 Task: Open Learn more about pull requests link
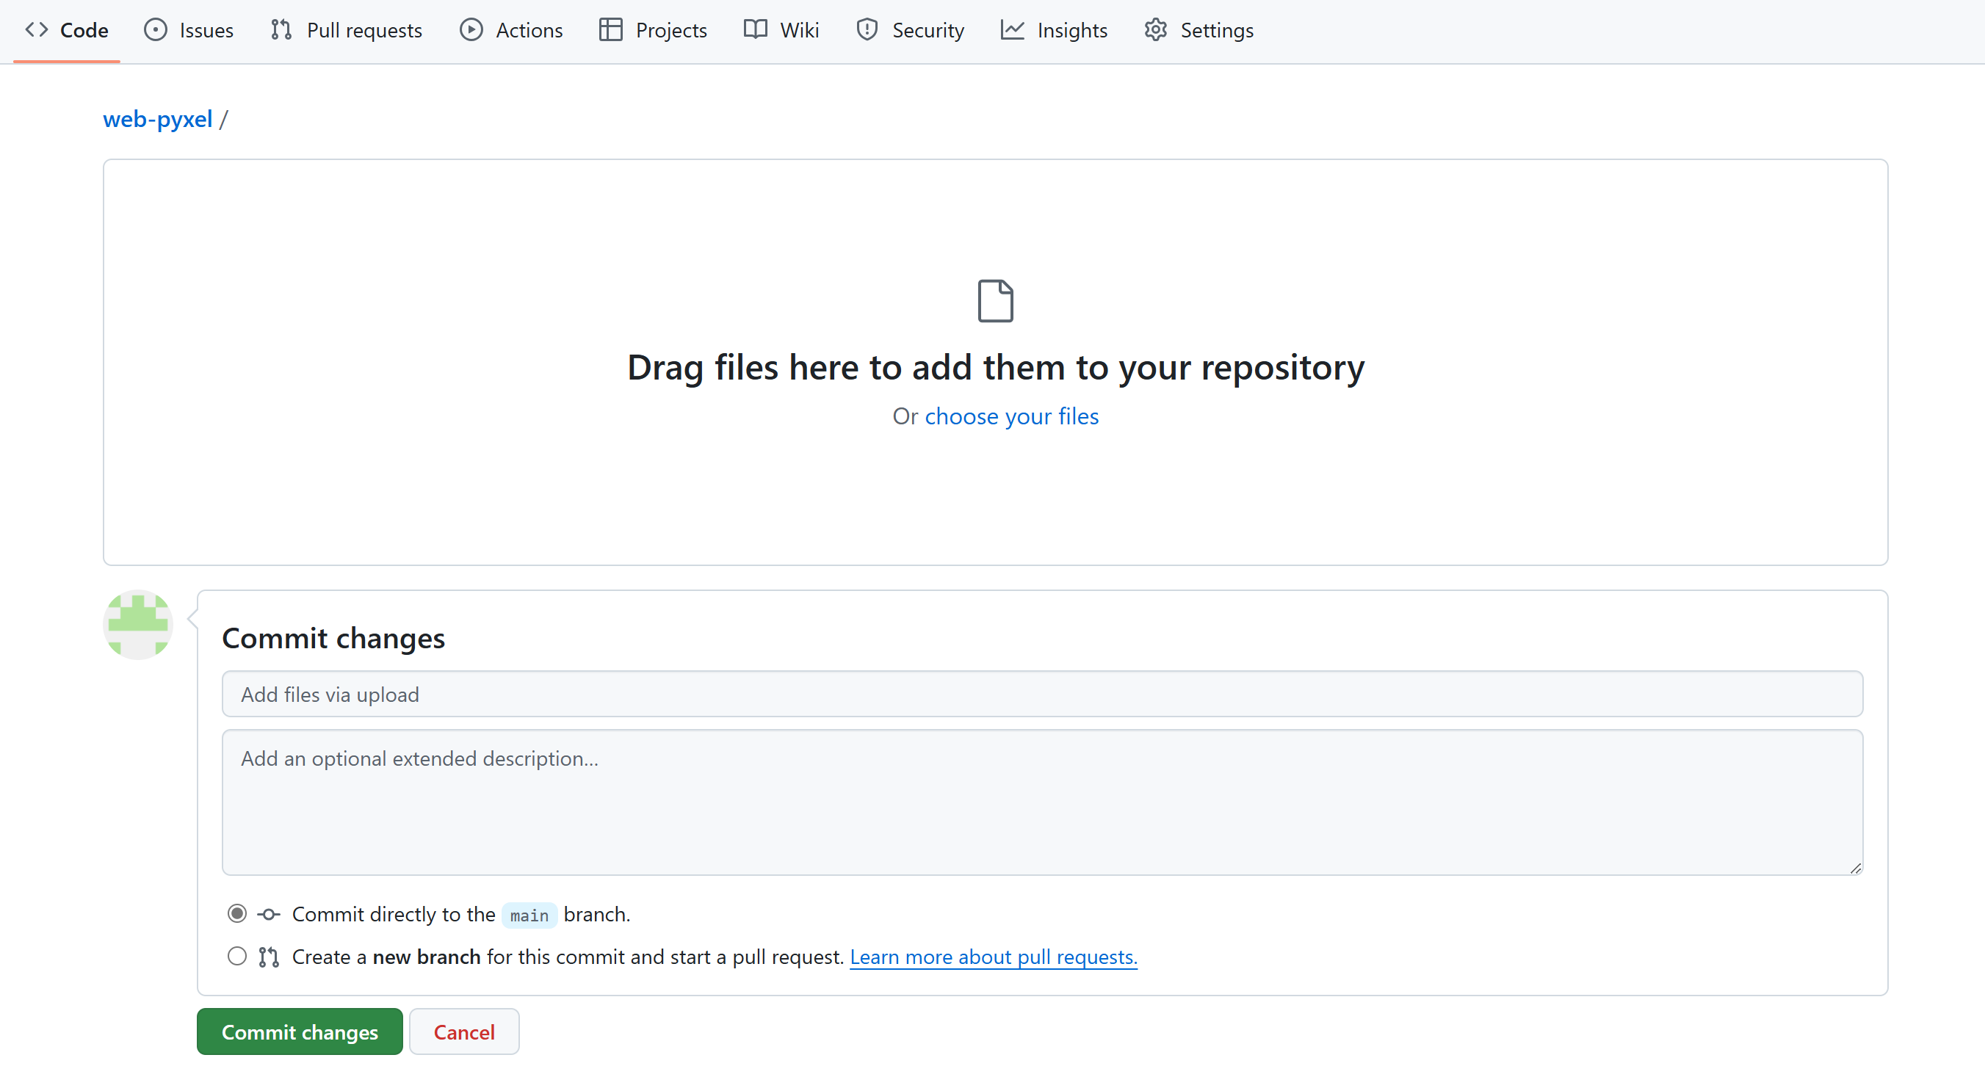(993, 957)
